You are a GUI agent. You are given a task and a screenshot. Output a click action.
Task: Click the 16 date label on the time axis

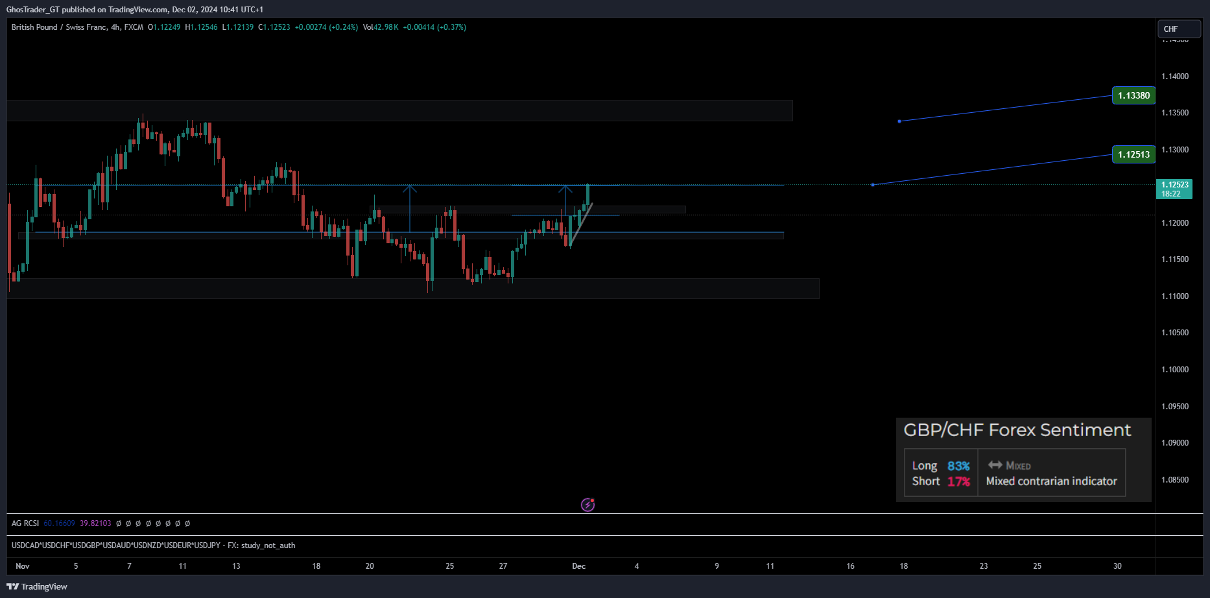click(850, 566)
